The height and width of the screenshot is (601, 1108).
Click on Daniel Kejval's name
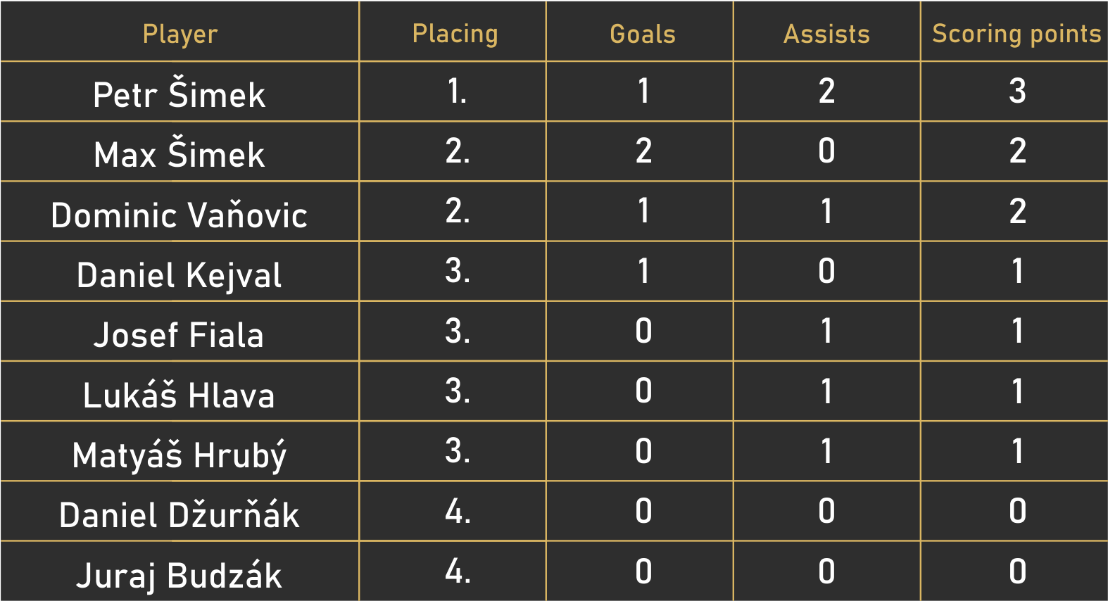[180, 274]
